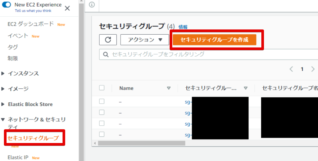Image resolution: width=318 pixels, height=161 pixels.
Task: Open the second row's sg- ID link
Action: 188,113
